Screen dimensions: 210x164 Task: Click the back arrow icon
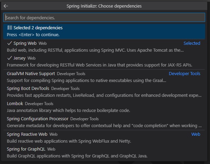click(6, 6)
